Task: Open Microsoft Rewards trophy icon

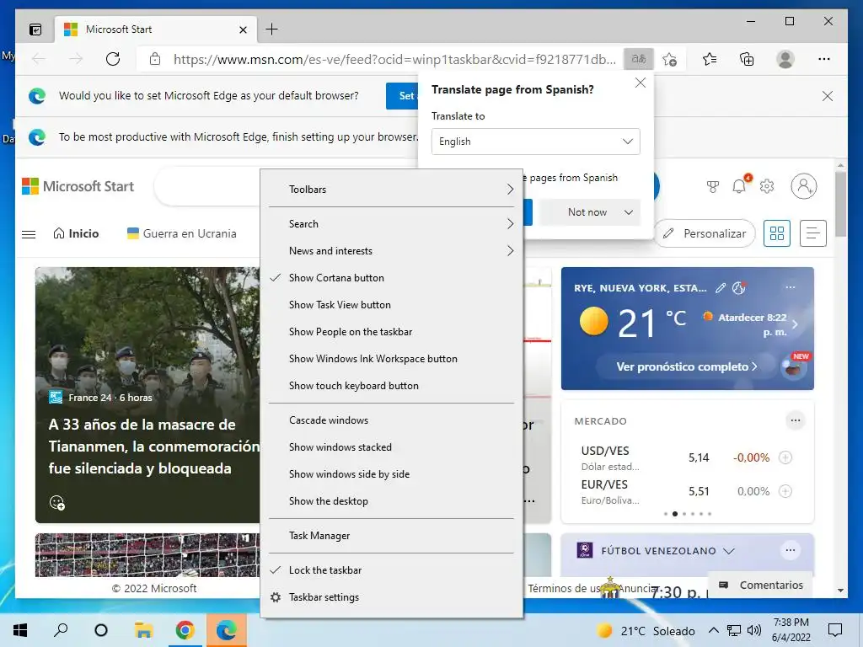Action: coord(713,186)
